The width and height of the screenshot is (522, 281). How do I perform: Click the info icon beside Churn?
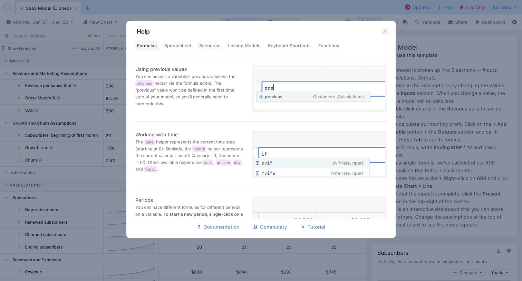(40, 160)
